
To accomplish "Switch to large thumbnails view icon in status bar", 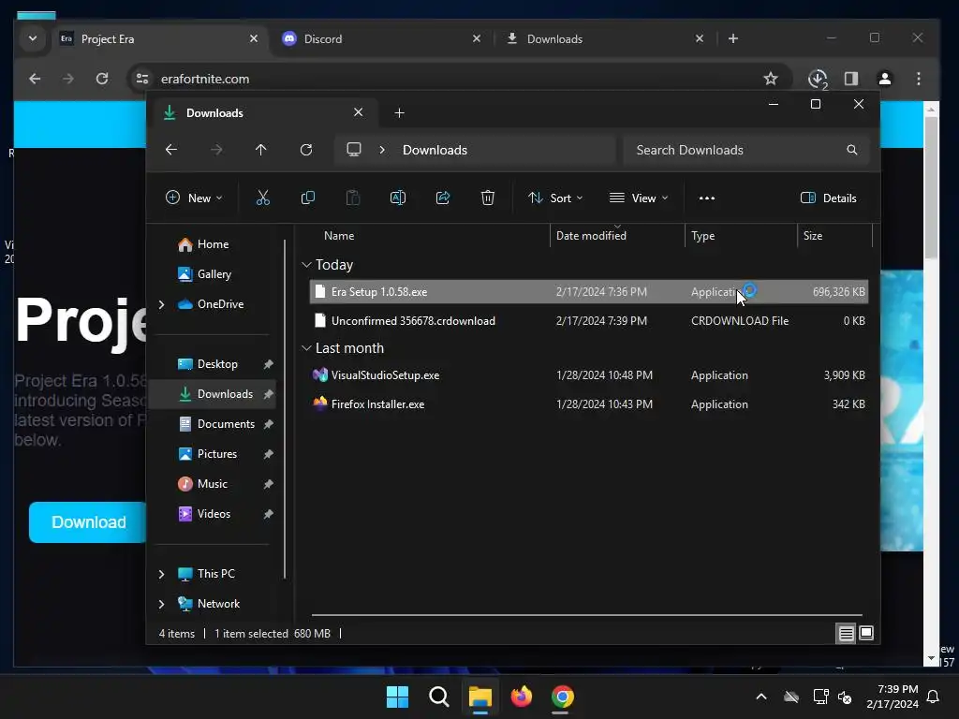I will tap(866, 633).
